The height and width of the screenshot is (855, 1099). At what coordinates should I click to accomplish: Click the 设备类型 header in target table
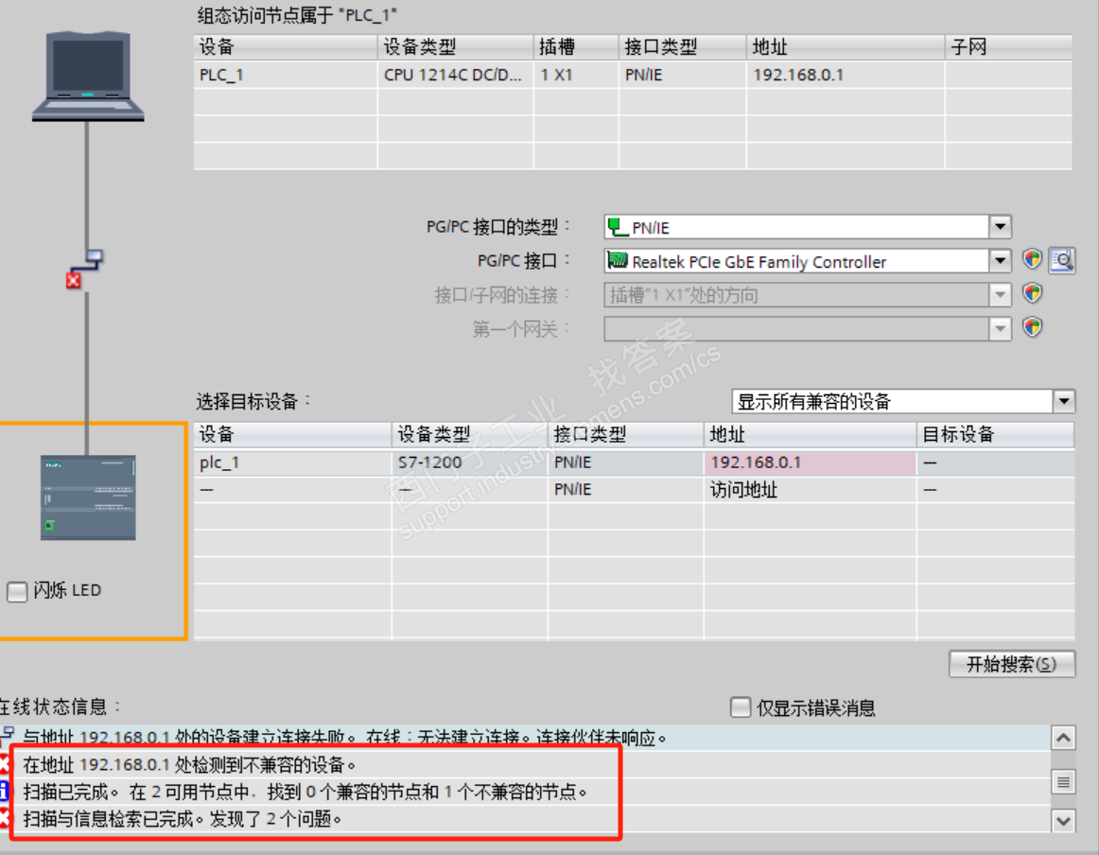[469, 434]
